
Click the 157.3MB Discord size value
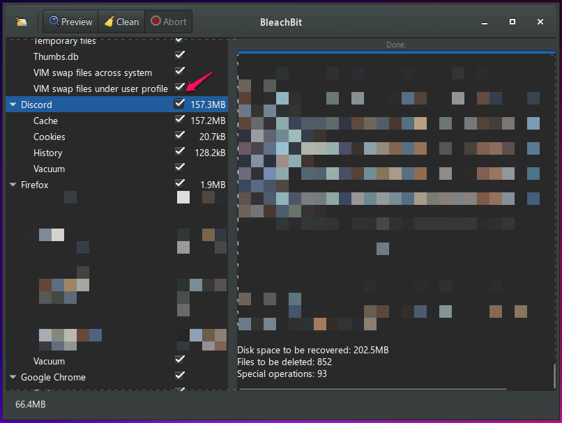[208, 105]
